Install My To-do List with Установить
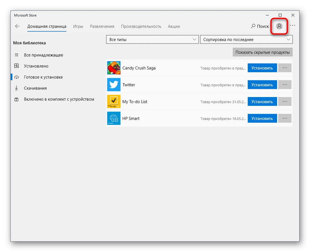Image resolution: width=310 pixels, height=252 pixels. point(262,102)
